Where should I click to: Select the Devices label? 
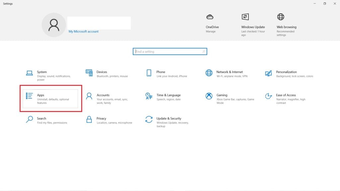(x=102, y=72)
